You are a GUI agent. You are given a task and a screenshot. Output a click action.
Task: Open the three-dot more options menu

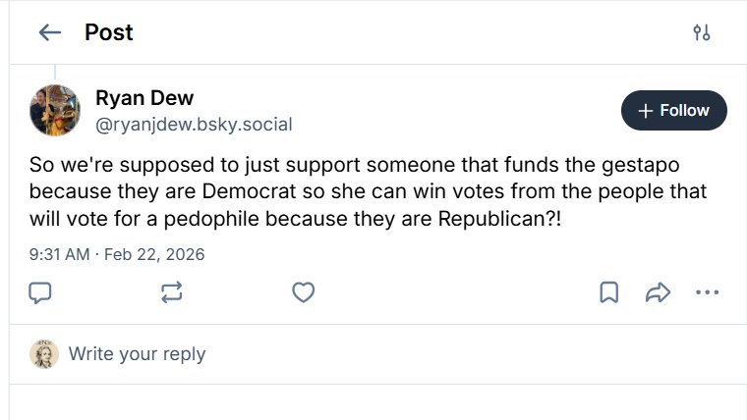707,291
